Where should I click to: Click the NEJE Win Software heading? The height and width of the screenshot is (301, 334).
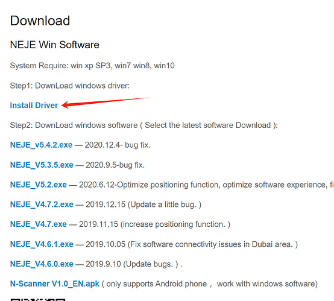pos(54,45)
